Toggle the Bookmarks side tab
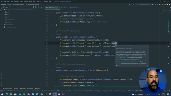 pos(1,75)
